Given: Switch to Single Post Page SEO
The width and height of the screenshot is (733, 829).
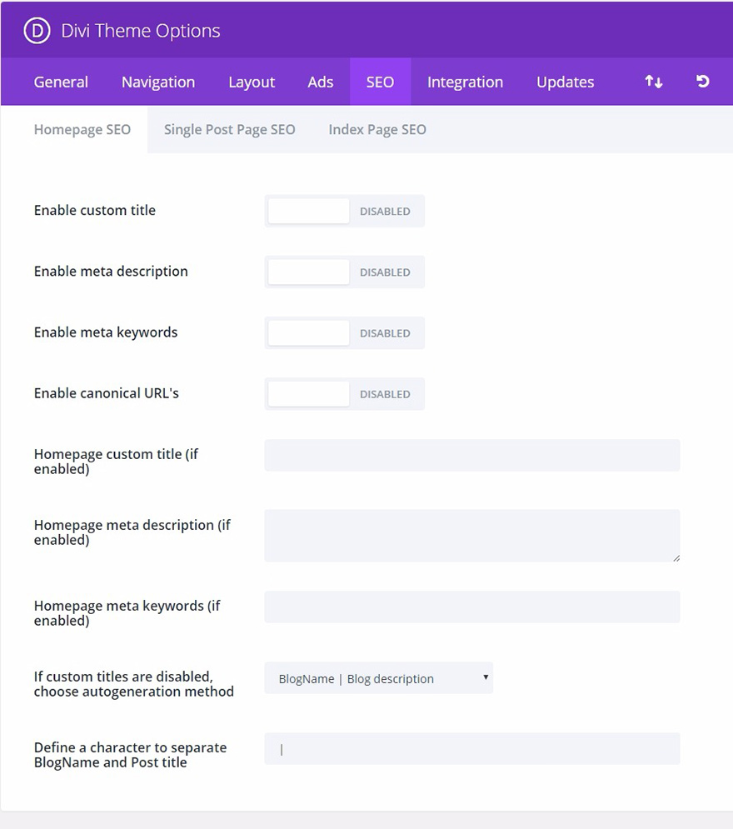Looking at the screenshot, I should point(230,129).
